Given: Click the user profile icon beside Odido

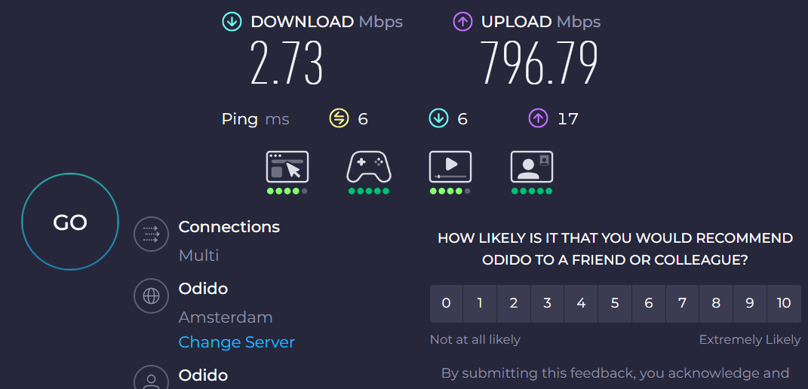Looking at the screenshot, I should click(x=151, y=378).
